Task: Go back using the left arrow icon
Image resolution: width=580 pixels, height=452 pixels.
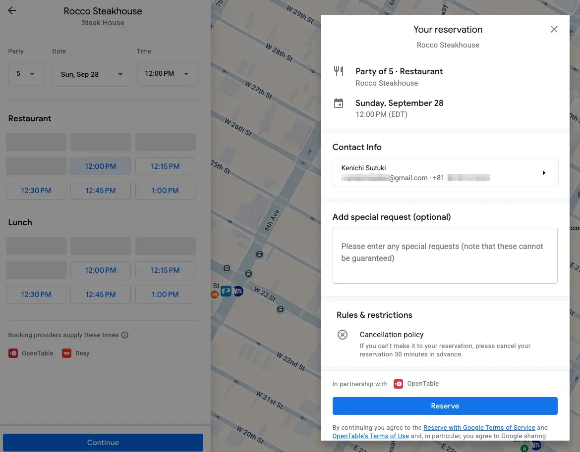Action: point(12,10)
